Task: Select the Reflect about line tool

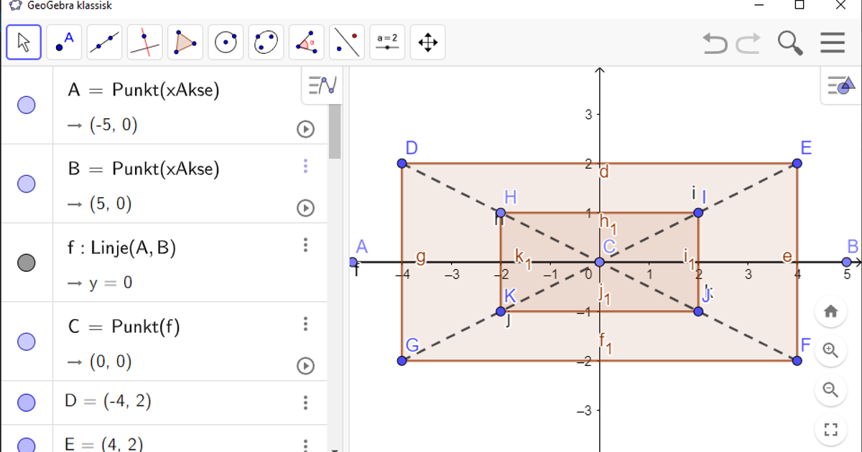Action: pyautogui.click(x=347, y=42)
